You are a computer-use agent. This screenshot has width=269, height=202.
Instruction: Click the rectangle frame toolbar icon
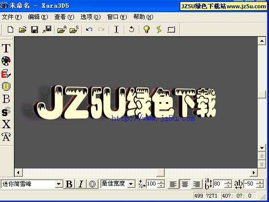(x=171, y=30)
